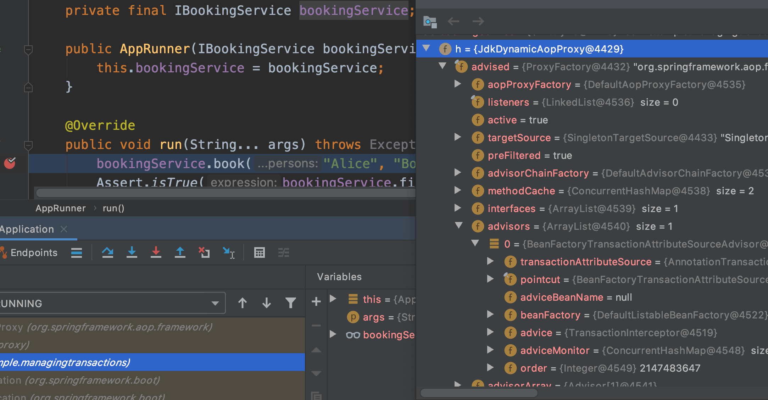
Task: Click the filter frames funnel icon
Action: point(291,303)
